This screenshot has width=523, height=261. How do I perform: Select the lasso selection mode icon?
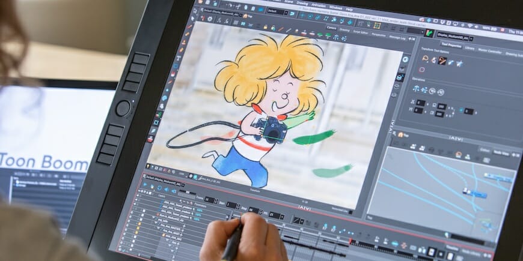(425, 58)
